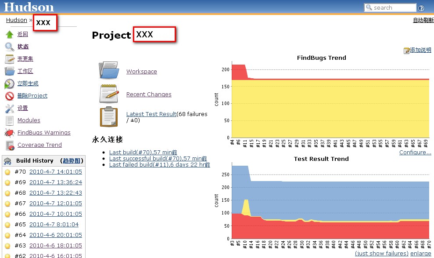
Task: Click the yellow status ball of build #63
Action: 8,246
